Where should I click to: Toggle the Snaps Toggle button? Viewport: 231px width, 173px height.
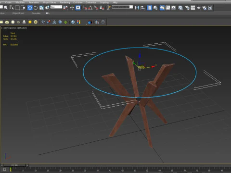click(x=85, y=8)
